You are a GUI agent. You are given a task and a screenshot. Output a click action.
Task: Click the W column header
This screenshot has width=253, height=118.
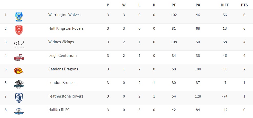(x=124, y=5)
